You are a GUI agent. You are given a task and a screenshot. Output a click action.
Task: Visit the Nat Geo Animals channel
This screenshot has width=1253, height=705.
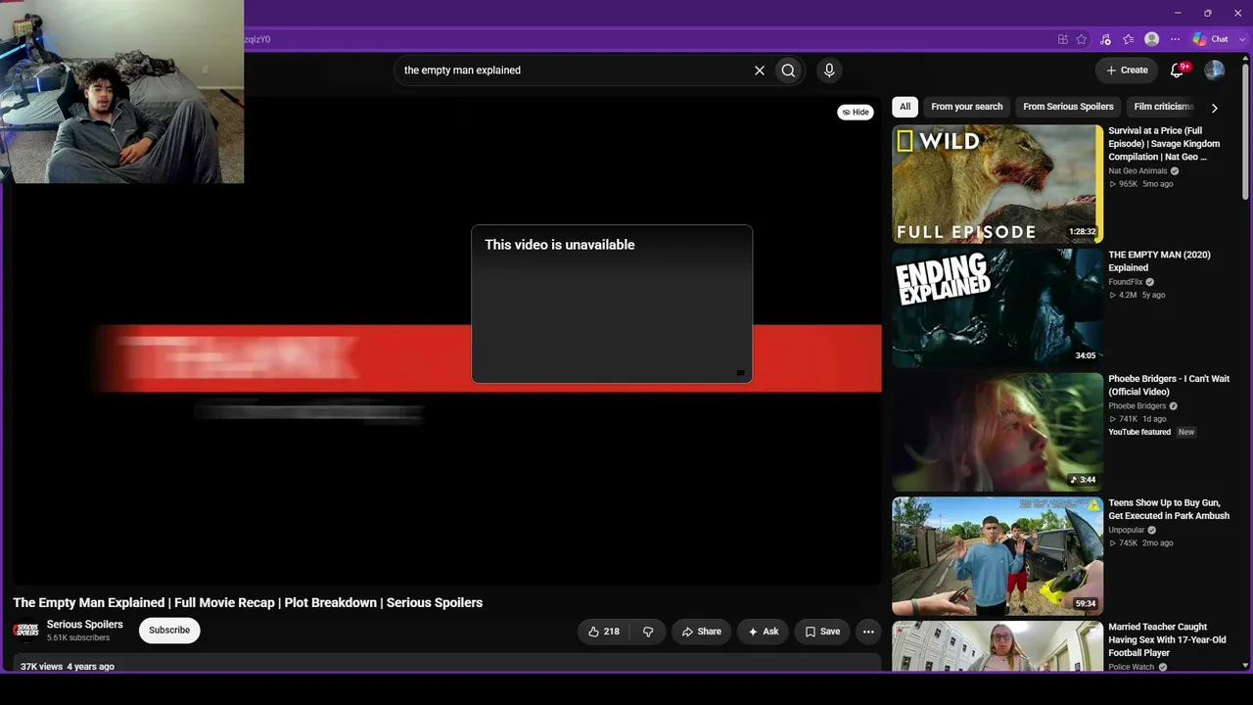point(1137,171)
